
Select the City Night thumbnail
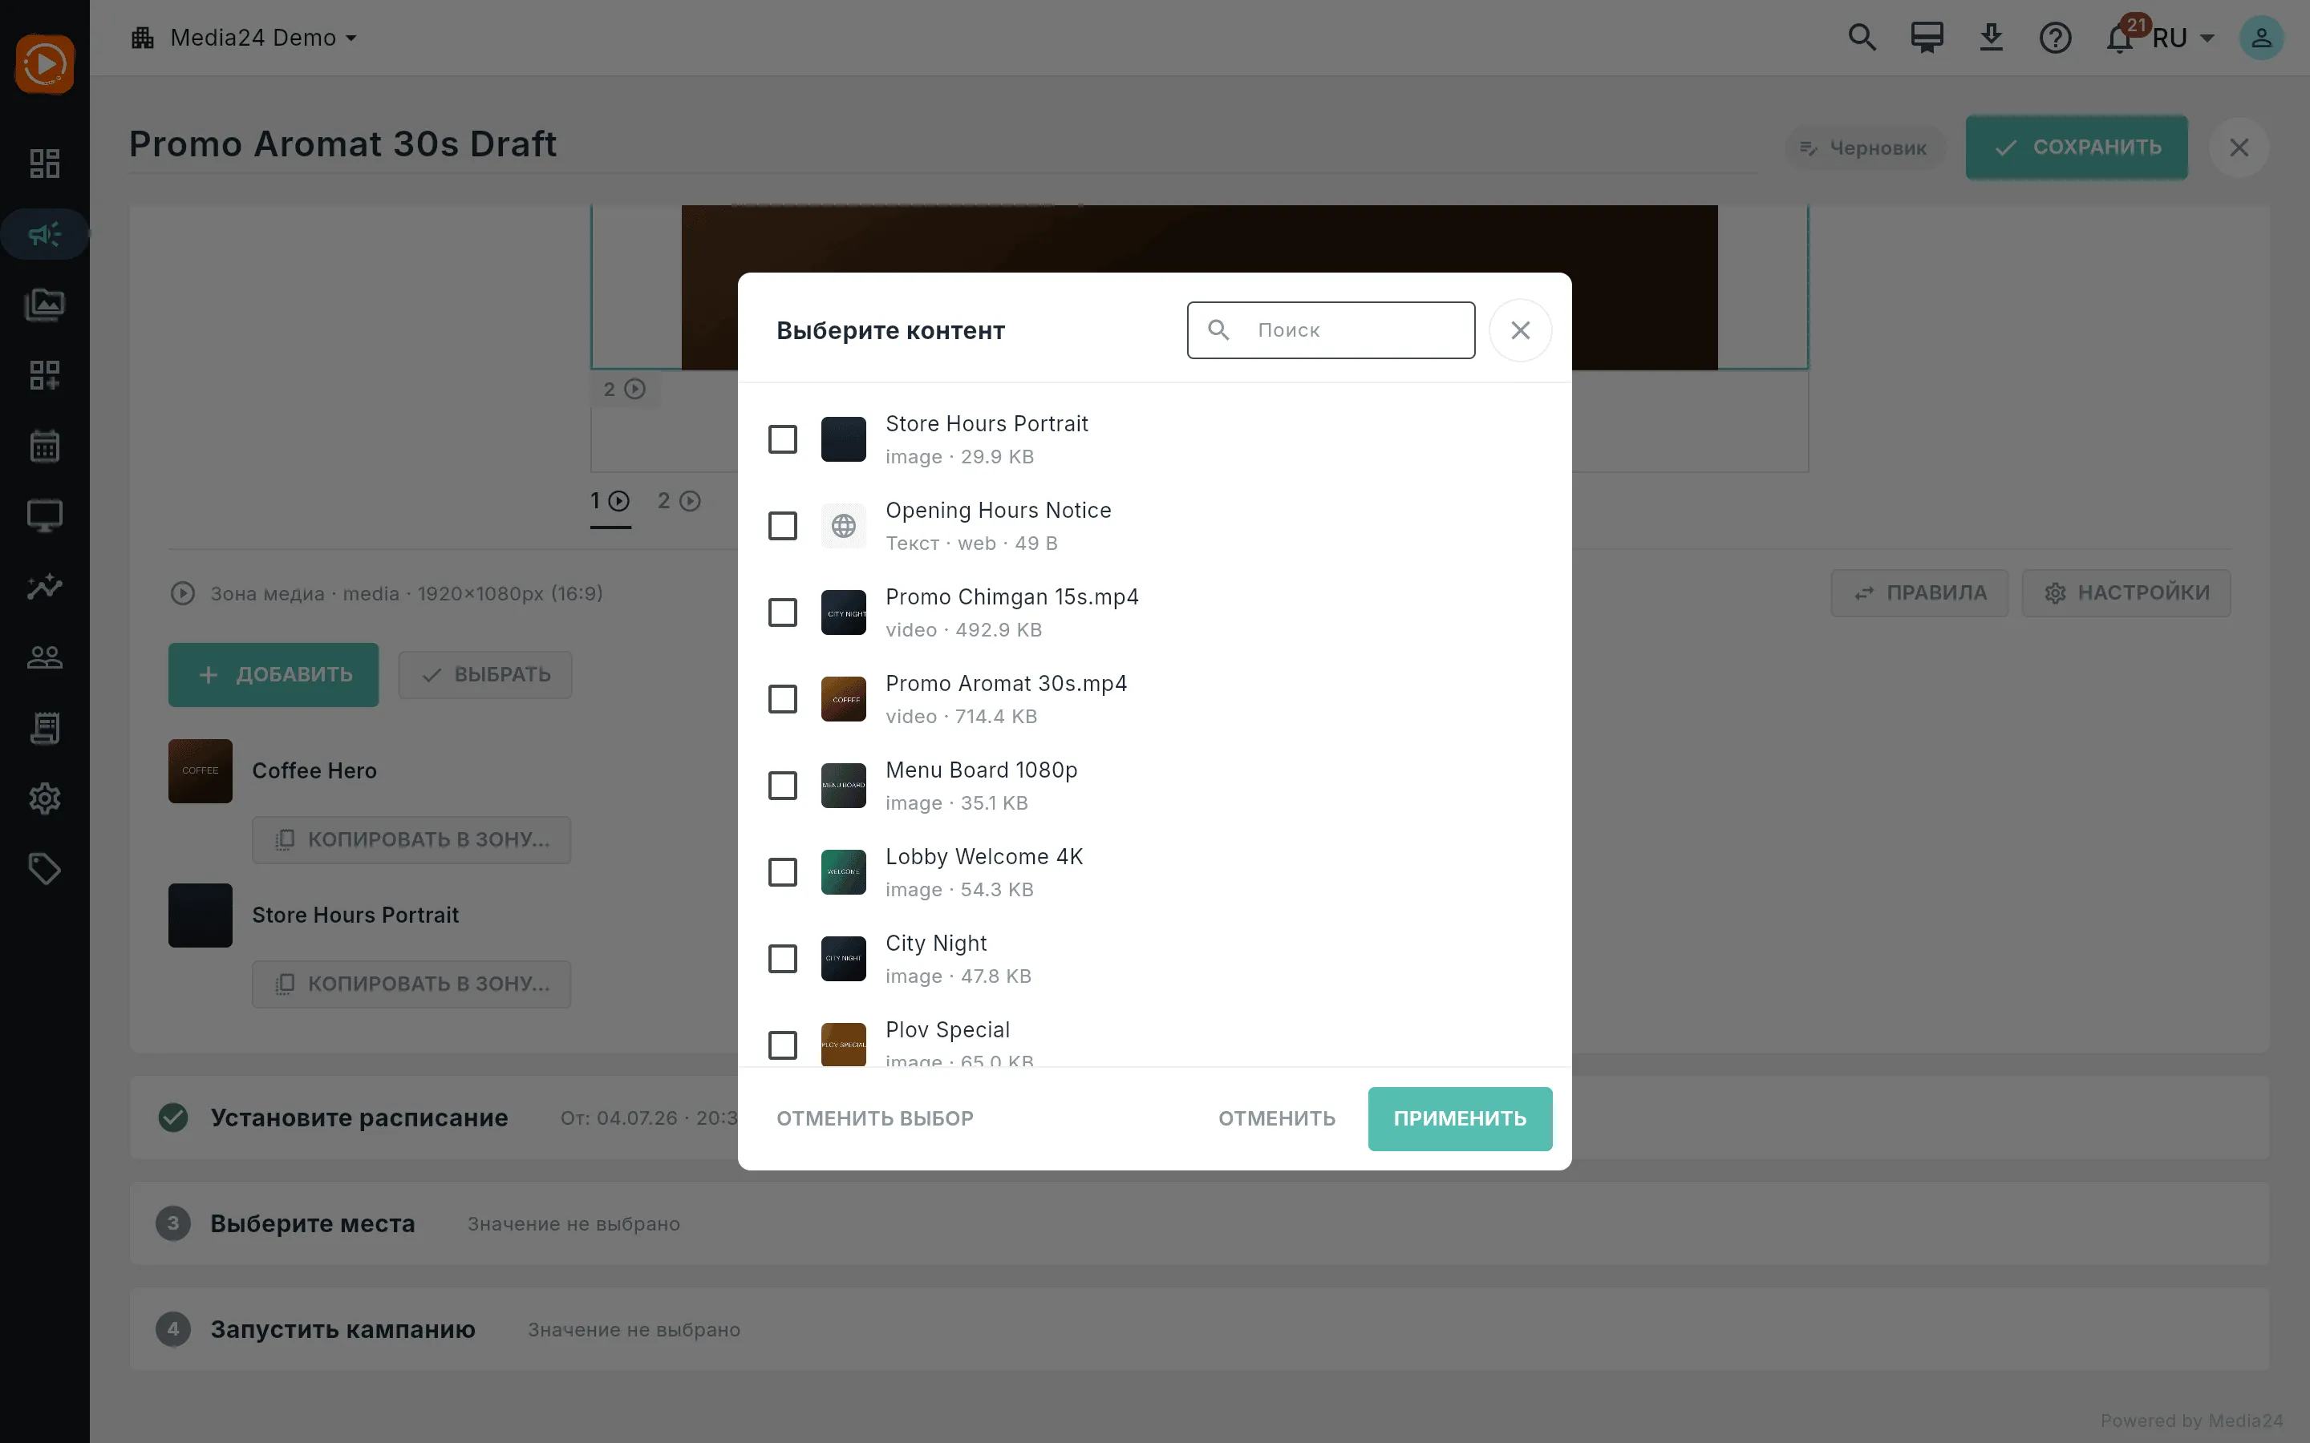click(x=844, y=958)
